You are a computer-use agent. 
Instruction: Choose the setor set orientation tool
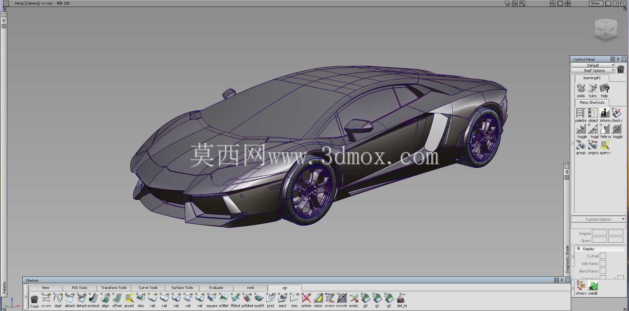[318, 298]
